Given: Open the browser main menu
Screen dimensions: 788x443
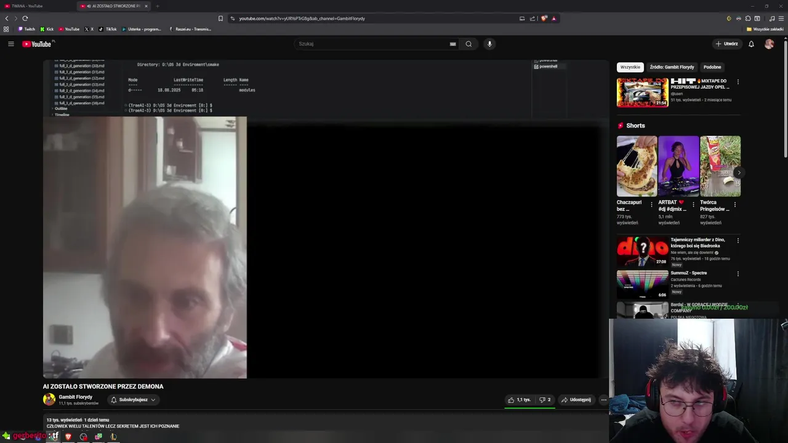Looking at the screenshot, I should pos(781,18).
